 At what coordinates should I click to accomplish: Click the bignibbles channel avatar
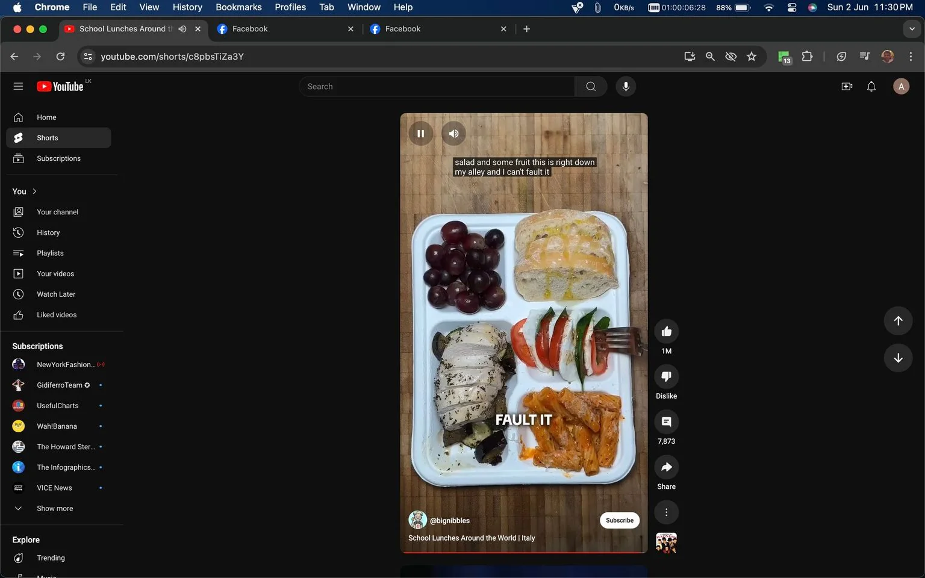point(417,520)
